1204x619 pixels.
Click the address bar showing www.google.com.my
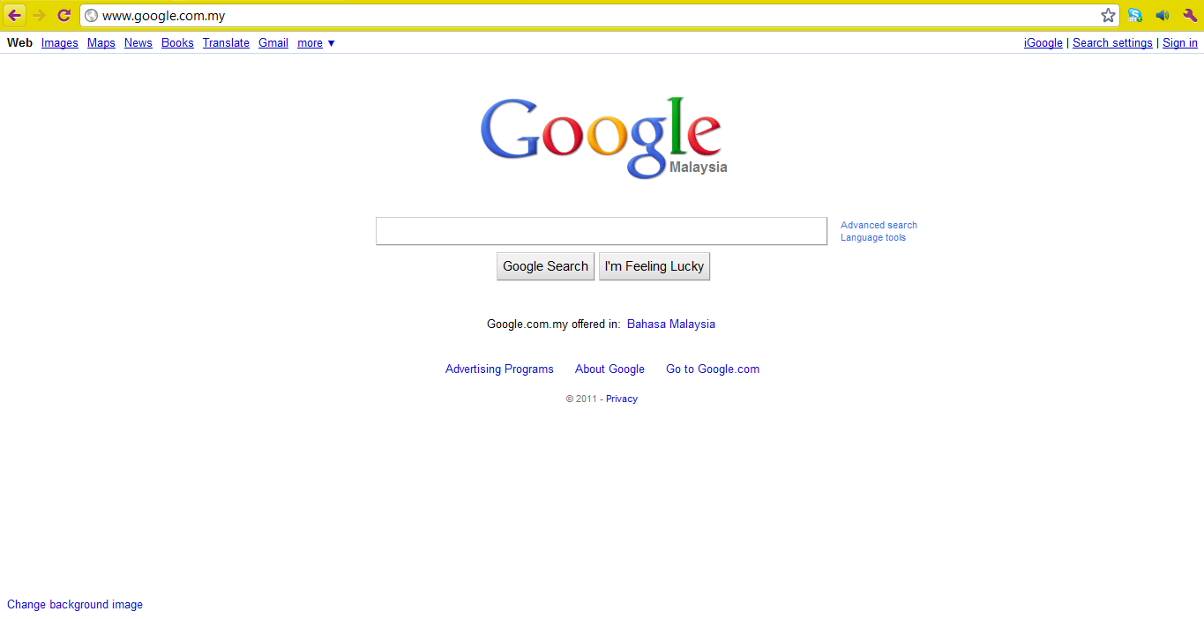click(x=600, y=15)
